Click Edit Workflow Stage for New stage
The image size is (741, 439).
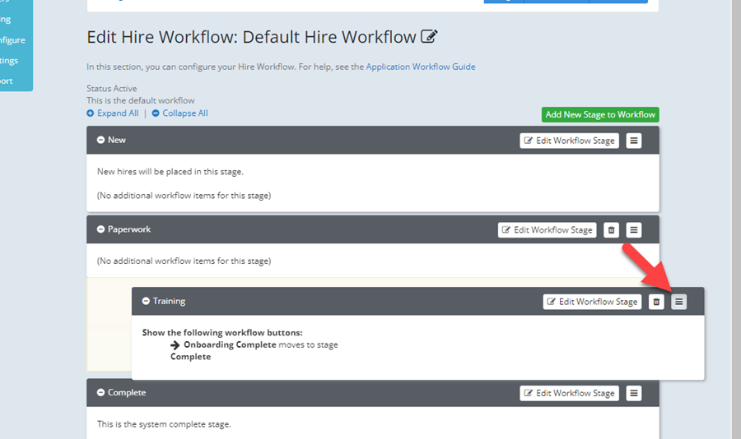[x=570, y=141]
